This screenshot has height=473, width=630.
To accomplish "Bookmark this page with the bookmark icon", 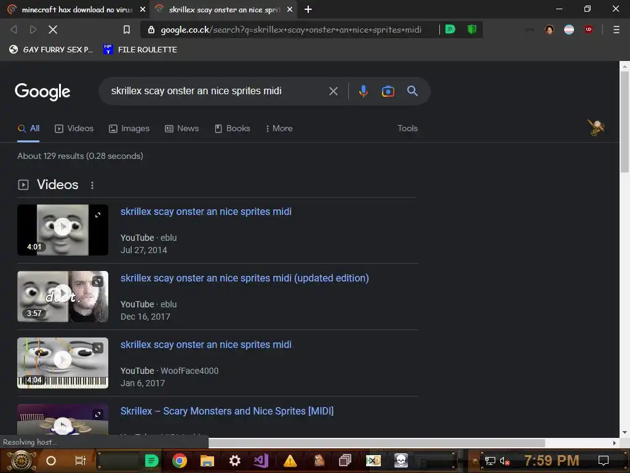I will pyautogui.click(x=127, y=30).
